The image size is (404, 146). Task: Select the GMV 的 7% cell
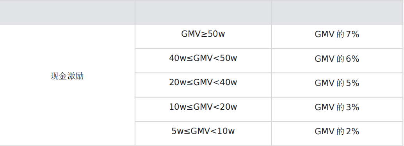coord(337,36)
